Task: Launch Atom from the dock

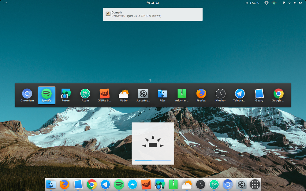Action: coord(214,184)
